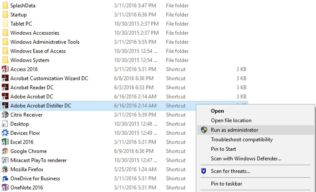Select the Google Chrome name
The image size is (316, 192).
tap(29, 151)
